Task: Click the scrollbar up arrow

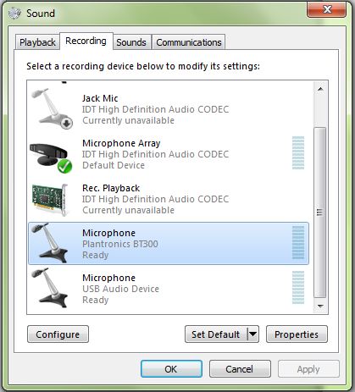Action: point(320,89)
